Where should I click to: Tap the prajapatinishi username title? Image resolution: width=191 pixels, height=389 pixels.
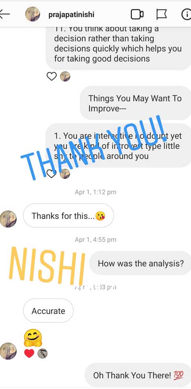[71, 14]
